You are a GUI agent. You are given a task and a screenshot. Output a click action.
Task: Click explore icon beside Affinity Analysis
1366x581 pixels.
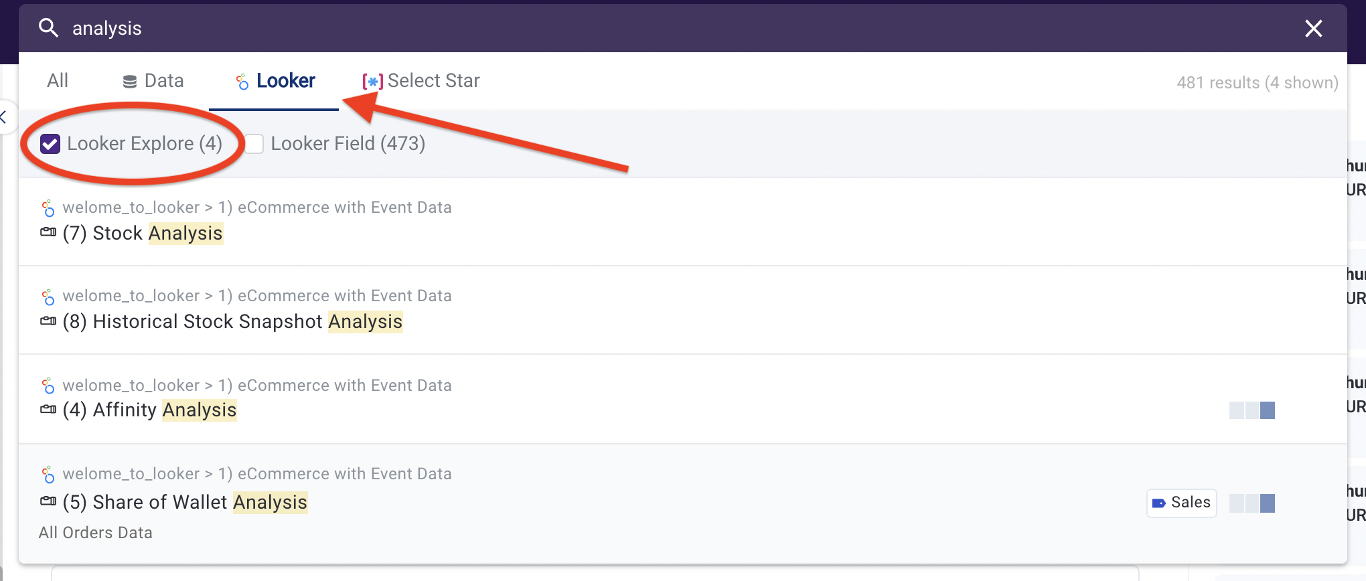[48, 410]
